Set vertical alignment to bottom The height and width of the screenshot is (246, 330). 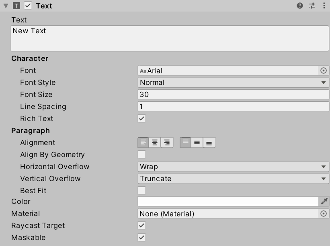209,143
